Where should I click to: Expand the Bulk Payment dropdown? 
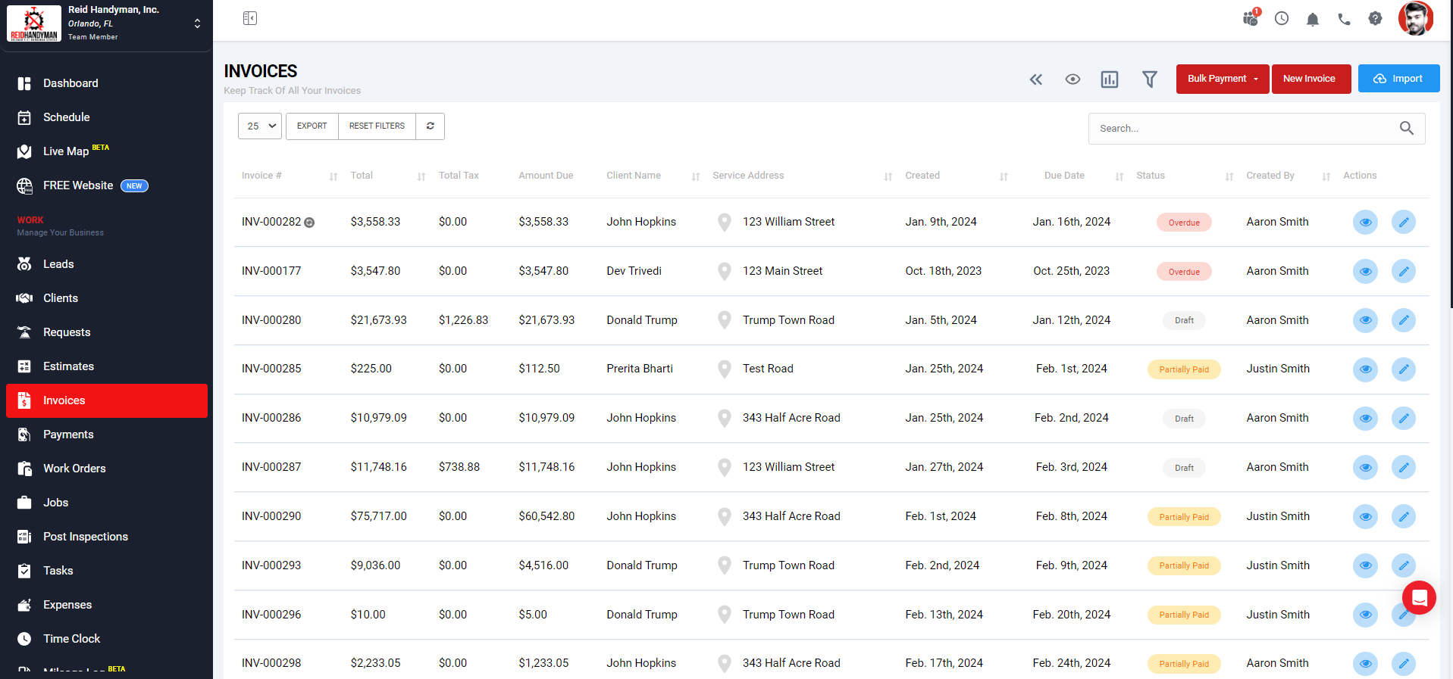pyautogui.click(x=1222, y=79)
